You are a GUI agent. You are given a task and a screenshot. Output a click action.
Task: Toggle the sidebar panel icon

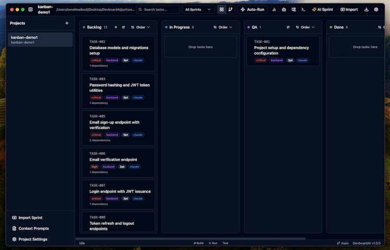point(30,9)
